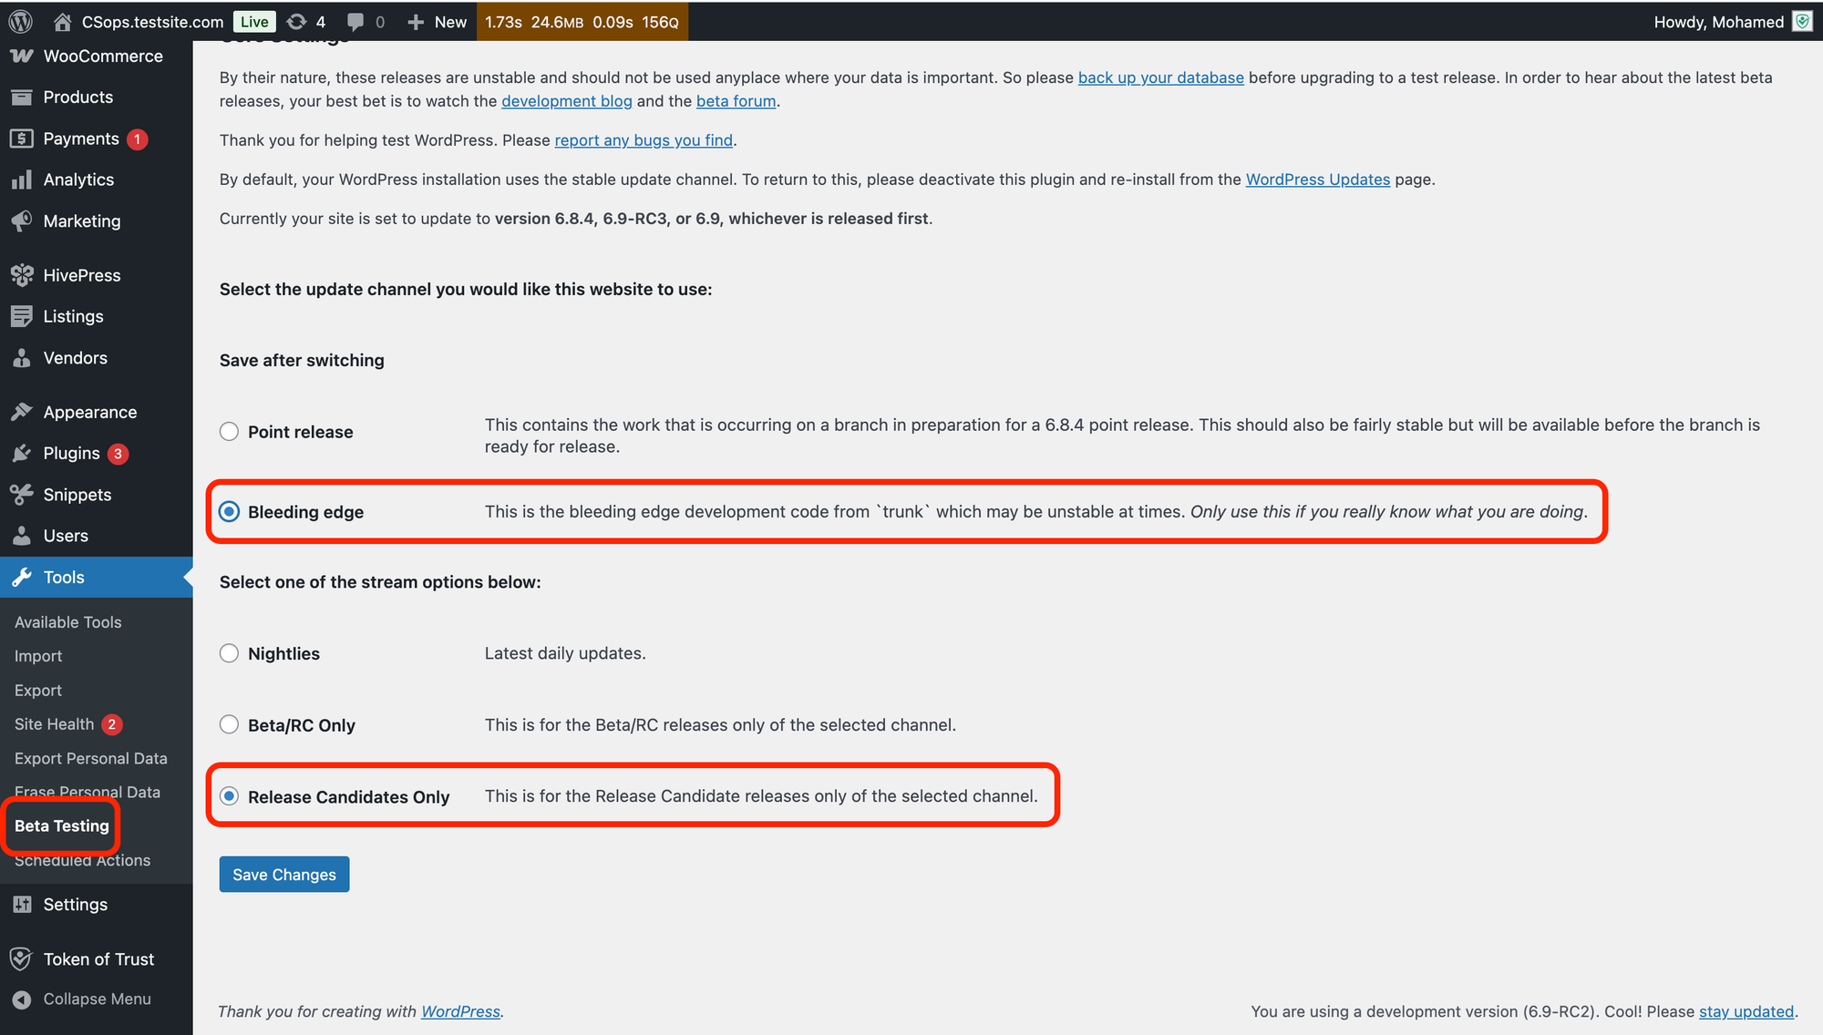Open the Analytics sidebar item
Image resolution: width=1823 pixels, height=1035 pixels.
78,179
